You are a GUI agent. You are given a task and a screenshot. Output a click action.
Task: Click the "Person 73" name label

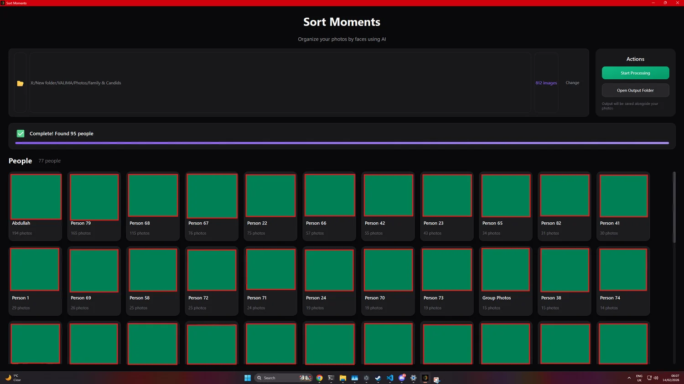(x=433, y=298)
